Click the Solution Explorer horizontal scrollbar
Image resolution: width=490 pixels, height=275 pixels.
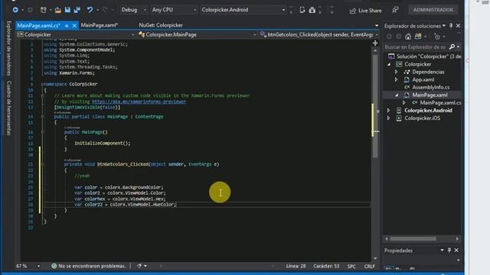pos(413,239)
